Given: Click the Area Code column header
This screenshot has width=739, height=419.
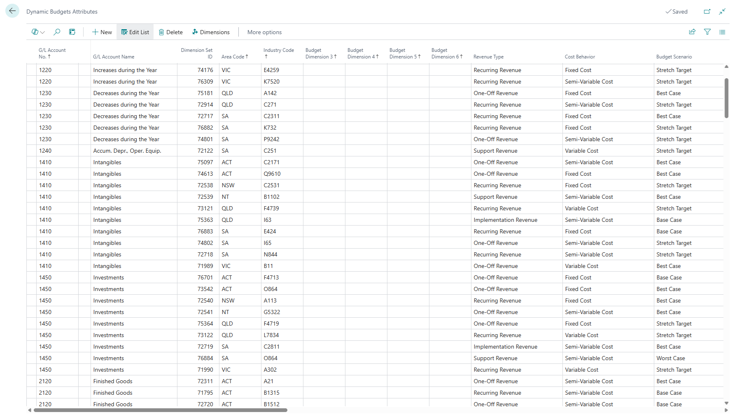Looking at the screenshot, I should point(233,57).
